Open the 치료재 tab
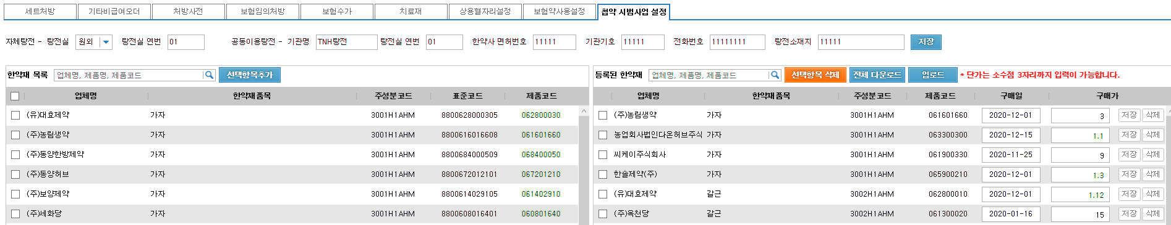This screenshot has width=1171, height=225. tap(411, 12)
